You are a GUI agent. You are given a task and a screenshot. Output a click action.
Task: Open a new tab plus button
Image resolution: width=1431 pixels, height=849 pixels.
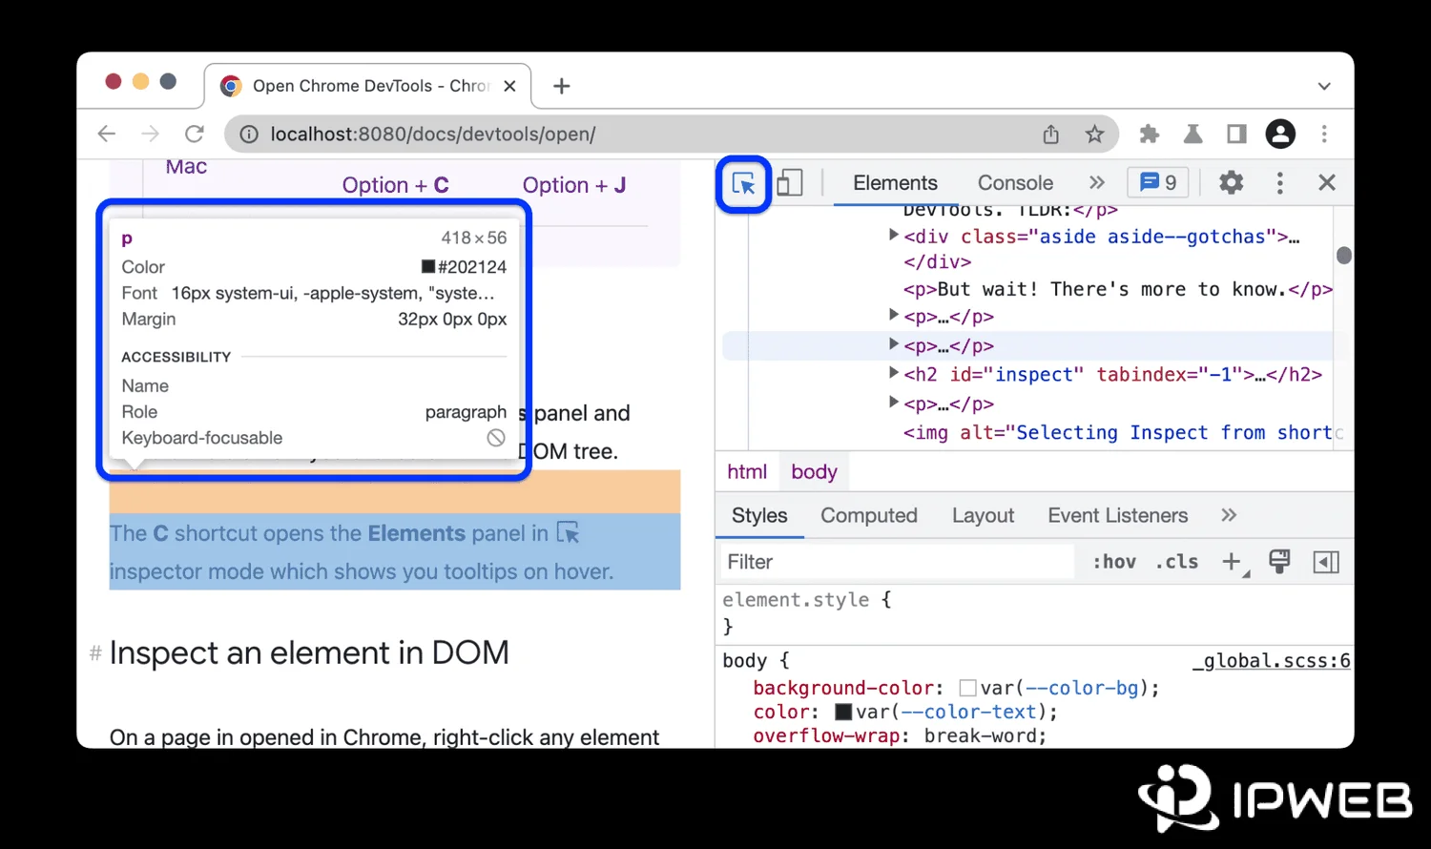point(562,86)
